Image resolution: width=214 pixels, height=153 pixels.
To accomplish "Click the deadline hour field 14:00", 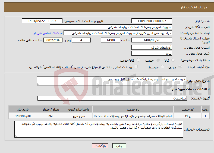I will [111, 40].
